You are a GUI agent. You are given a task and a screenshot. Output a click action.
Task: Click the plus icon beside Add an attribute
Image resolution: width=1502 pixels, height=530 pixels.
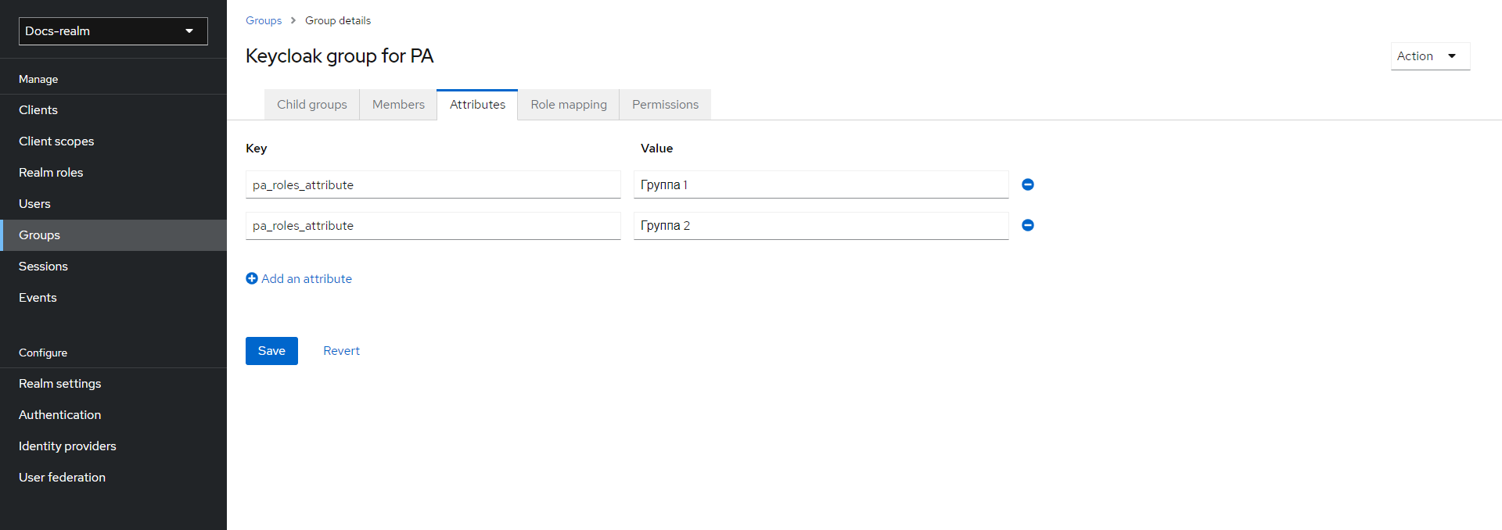(x=252, y=278)
